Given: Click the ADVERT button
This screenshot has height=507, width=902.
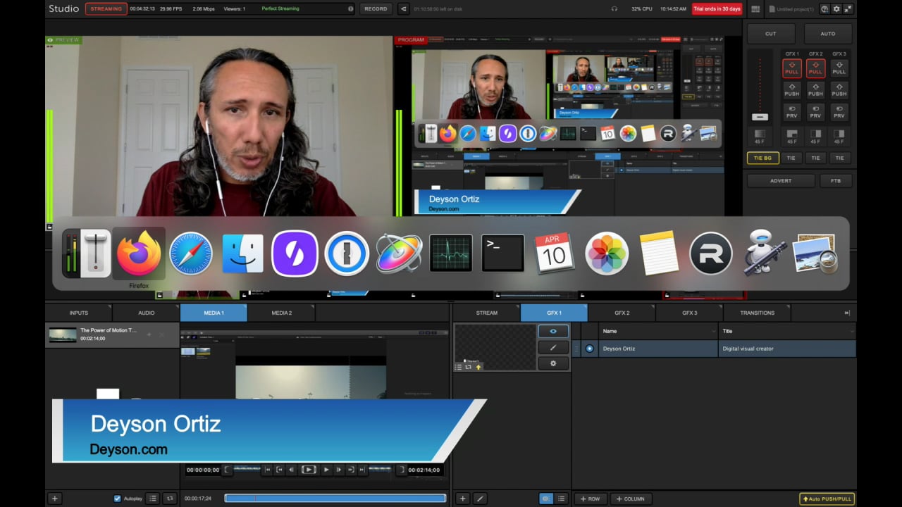Looking at the screenshot, I should (781, 181).
